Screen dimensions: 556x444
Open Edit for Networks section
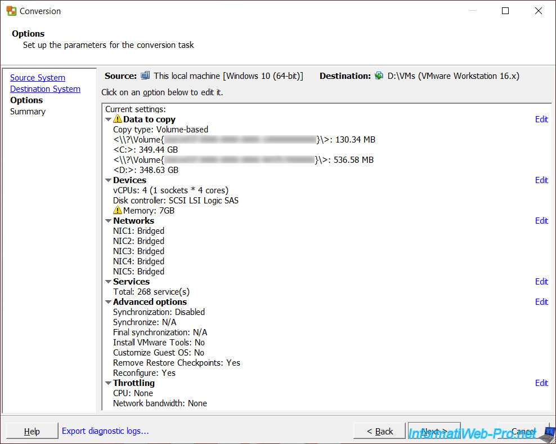(x=541, y=221)
